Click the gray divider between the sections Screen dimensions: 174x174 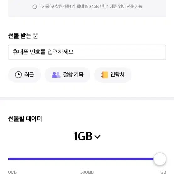(87, 98)
